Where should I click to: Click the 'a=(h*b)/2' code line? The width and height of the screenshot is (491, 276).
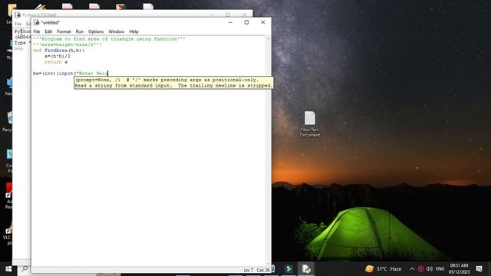58,56
